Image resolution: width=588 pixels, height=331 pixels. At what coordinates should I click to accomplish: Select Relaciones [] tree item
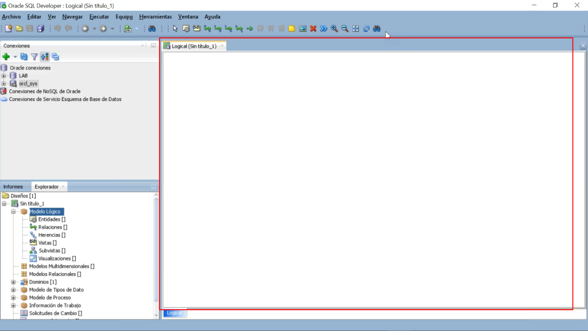point(53,227)
